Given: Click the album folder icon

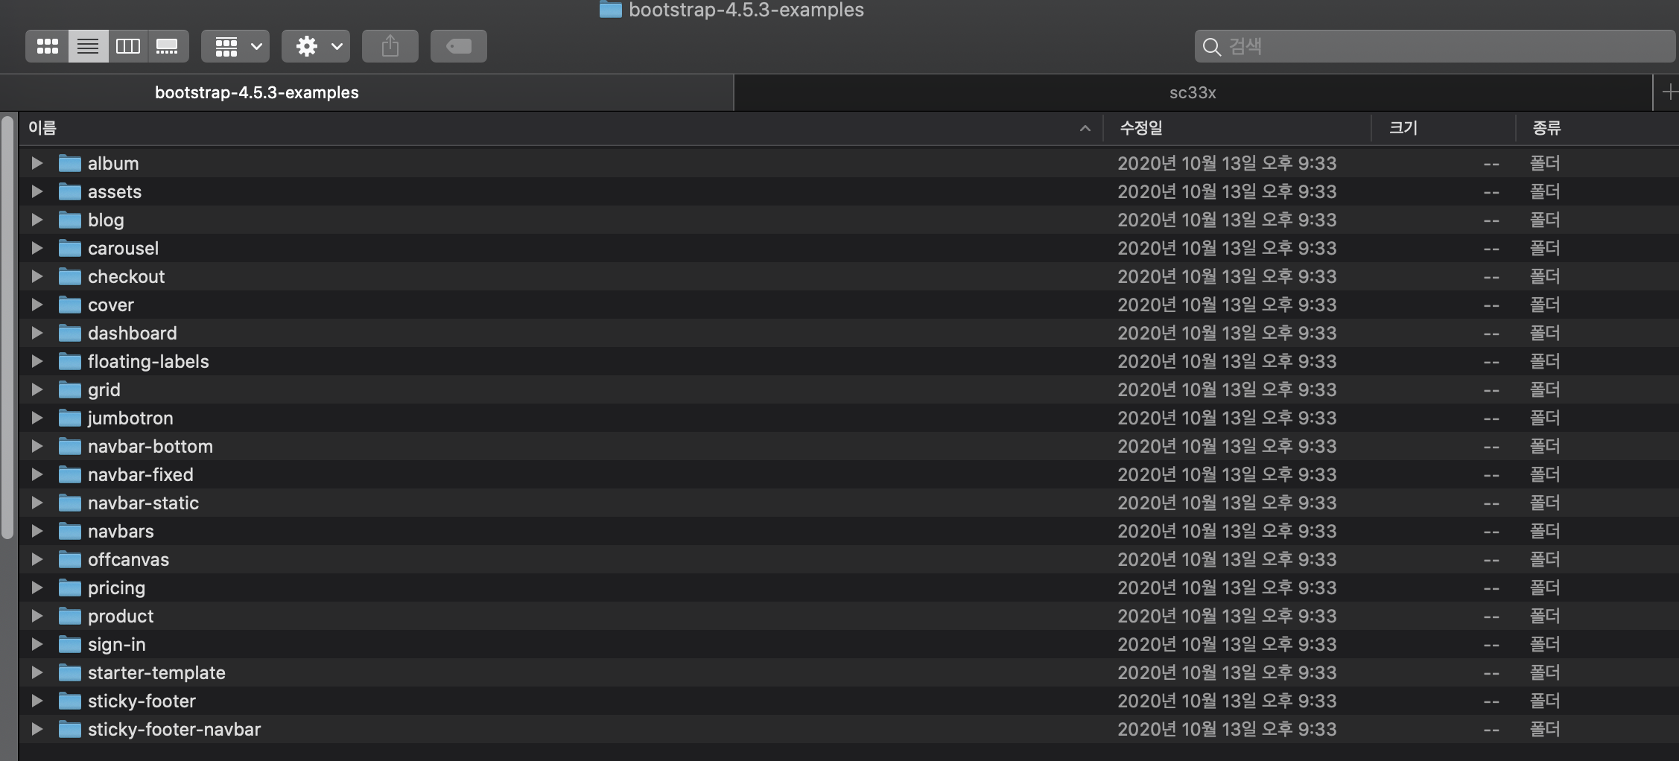Looking at the screenshot, I should click(x=70, y=163).
